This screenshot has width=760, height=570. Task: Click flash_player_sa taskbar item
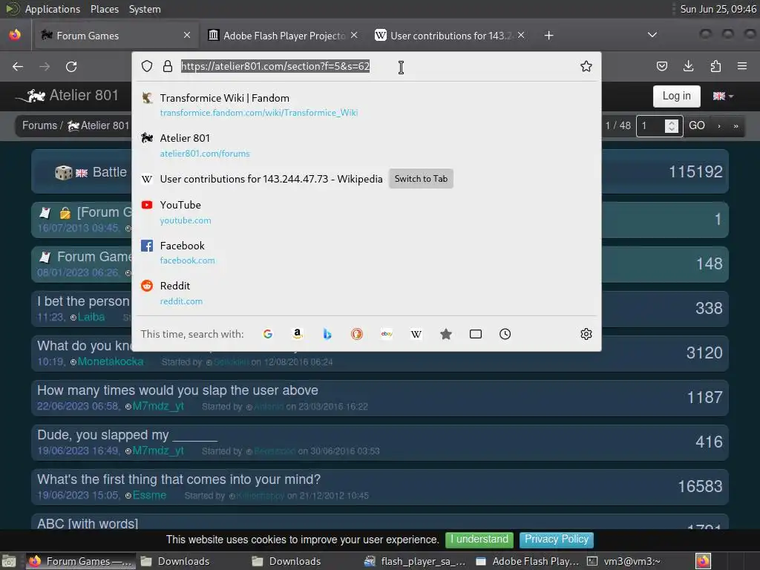(416, 561)
